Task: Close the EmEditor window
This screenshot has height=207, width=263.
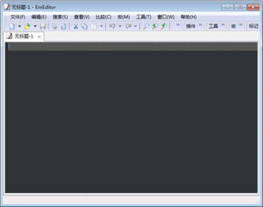Action: tap(253, 7)
